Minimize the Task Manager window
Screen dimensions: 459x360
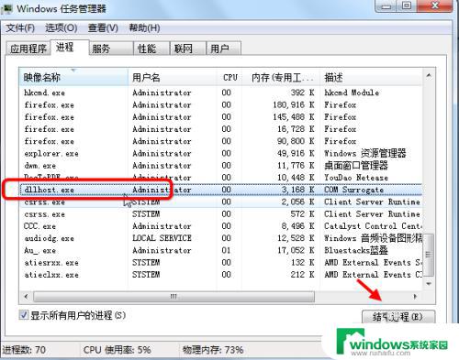coord(386,5)
